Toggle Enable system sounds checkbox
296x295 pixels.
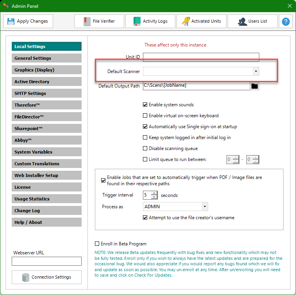click(x=145, y=105)
